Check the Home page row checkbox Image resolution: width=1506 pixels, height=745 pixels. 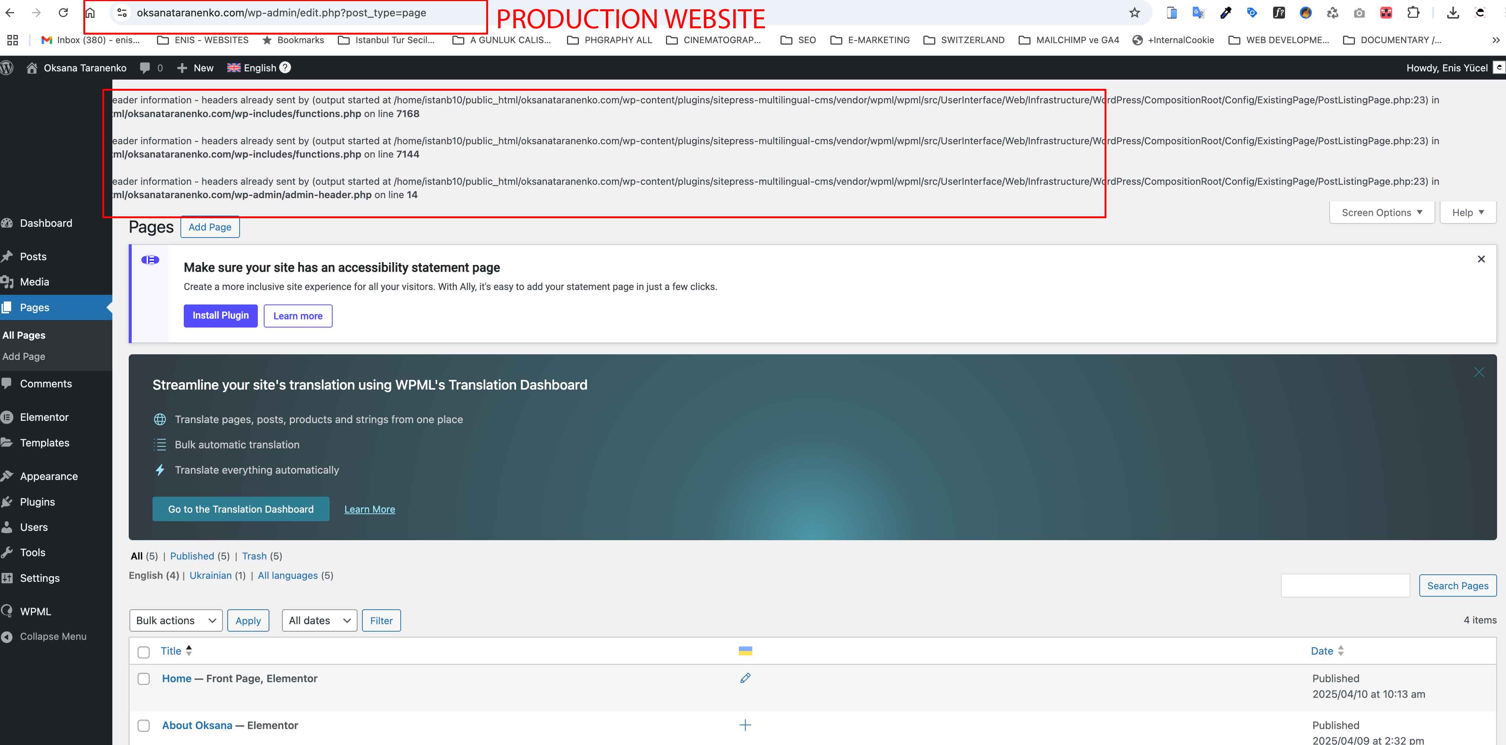[143, 679]
